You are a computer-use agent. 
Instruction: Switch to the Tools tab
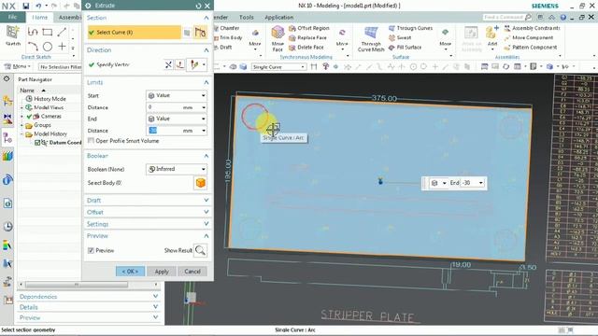click(x=247, y=18)
